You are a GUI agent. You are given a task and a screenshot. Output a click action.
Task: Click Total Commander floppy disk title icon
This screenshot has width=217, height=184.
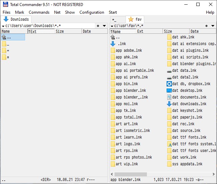click(x=6, y=4)
